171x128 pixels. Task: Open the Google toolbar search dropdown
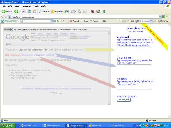pyautogui.click(x=151, y=21)
